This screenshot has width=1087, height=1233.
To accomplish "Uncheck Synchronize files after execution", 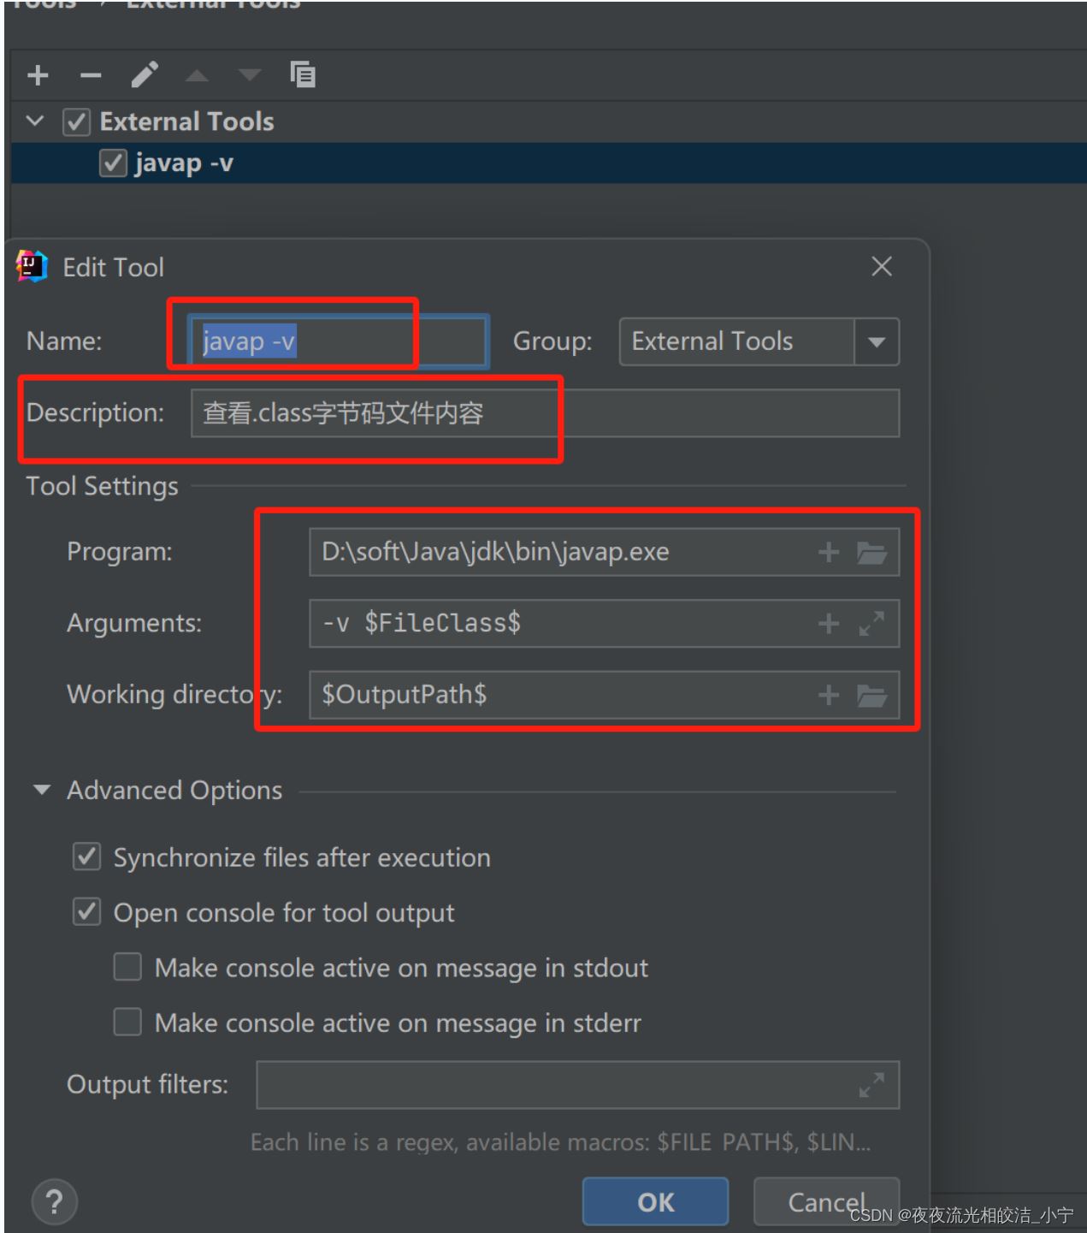I will tap(86, 857).
